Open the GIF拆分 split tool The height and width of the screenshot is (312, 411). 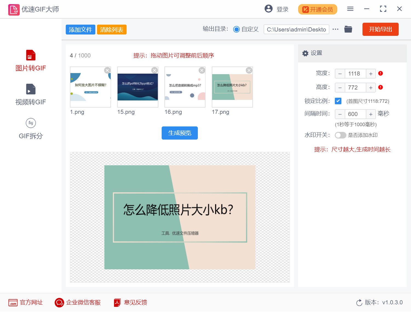coord(31,129)
